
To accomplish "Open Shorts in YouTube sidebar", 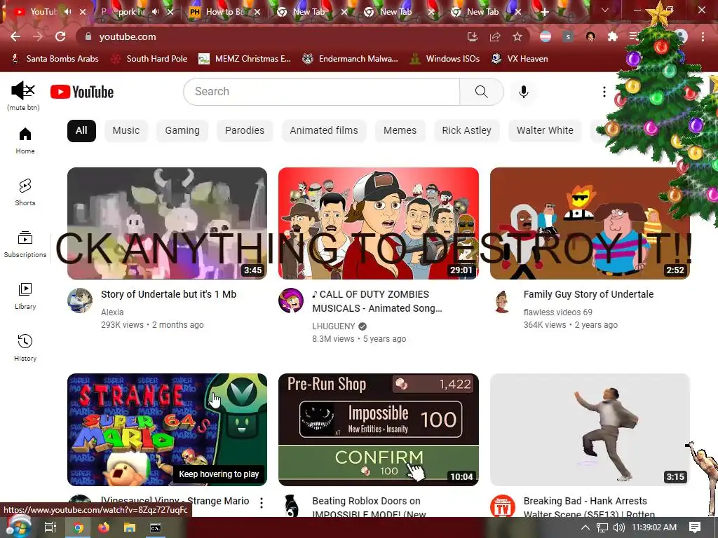I will click(x=25, y=192).
